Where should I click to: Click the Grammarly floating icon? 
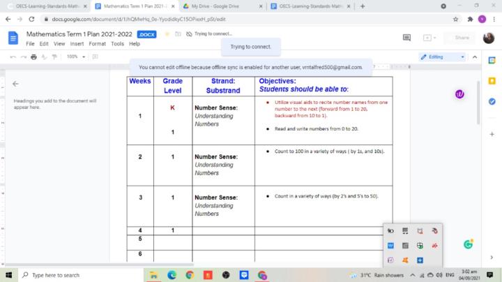(x=469, y=244)
